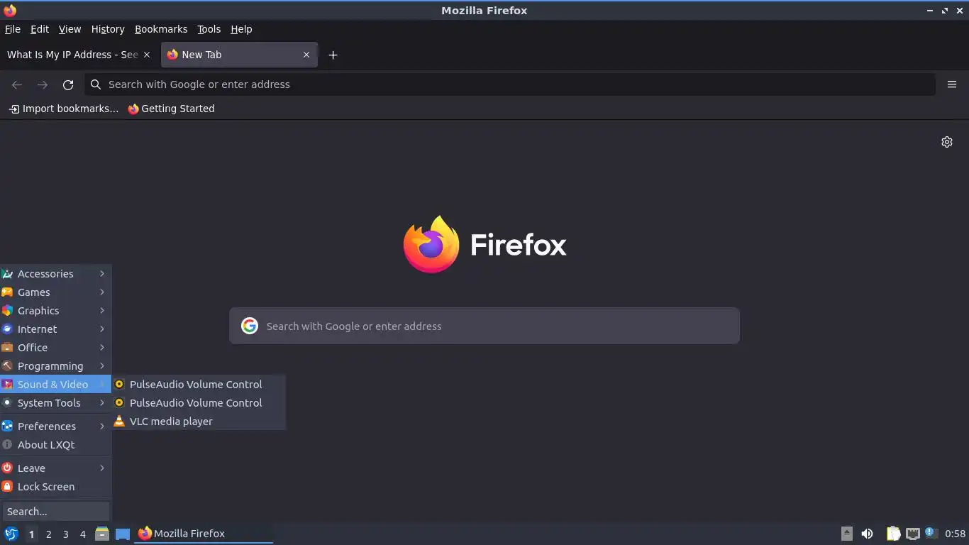
Task: Switch to virtual desktop 3
Action: [x=65, y=534]
